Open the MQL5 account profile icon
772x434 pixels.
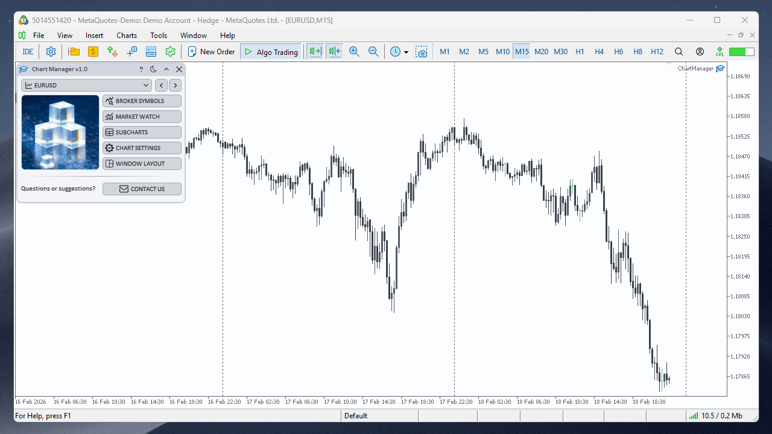[x=700, y=51]
